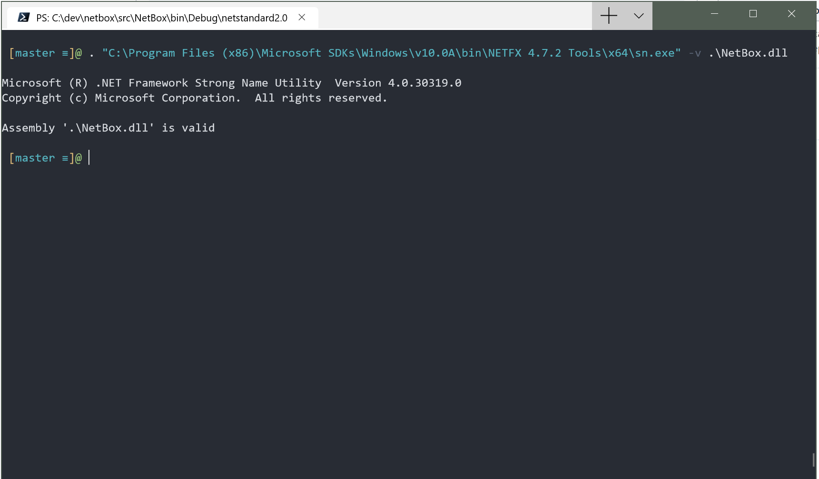Click the version number 4.0.30319.0
819x479 pixels.
(425, 82)
